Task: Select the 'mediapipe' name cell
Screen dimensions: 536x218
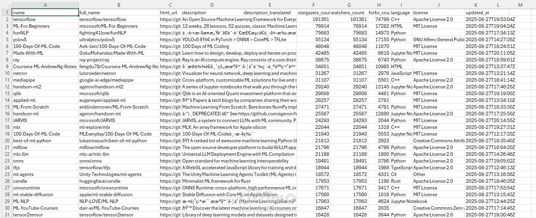Action: pos(45,80)
